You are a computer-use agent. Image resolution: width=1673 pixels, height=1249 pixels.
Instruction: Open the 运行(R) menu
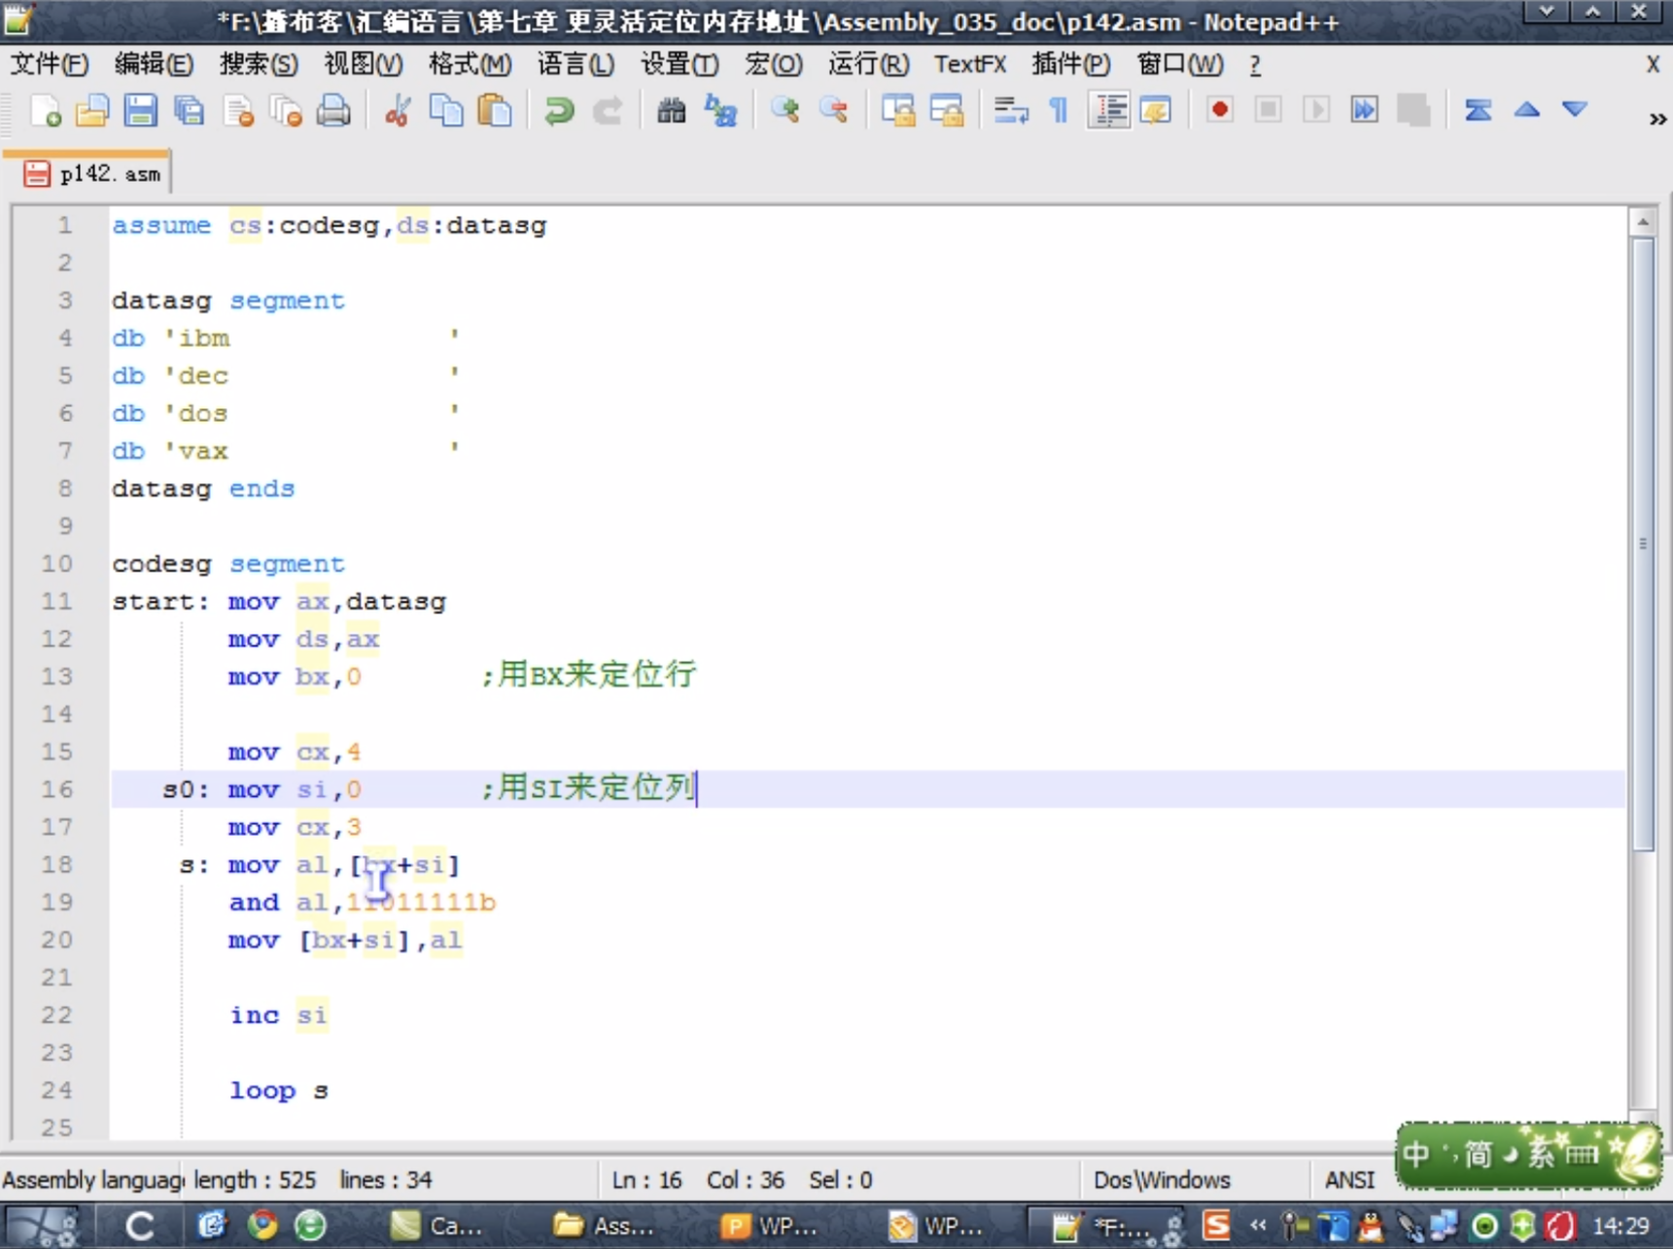pyautogui.click(x=868, y=64)
